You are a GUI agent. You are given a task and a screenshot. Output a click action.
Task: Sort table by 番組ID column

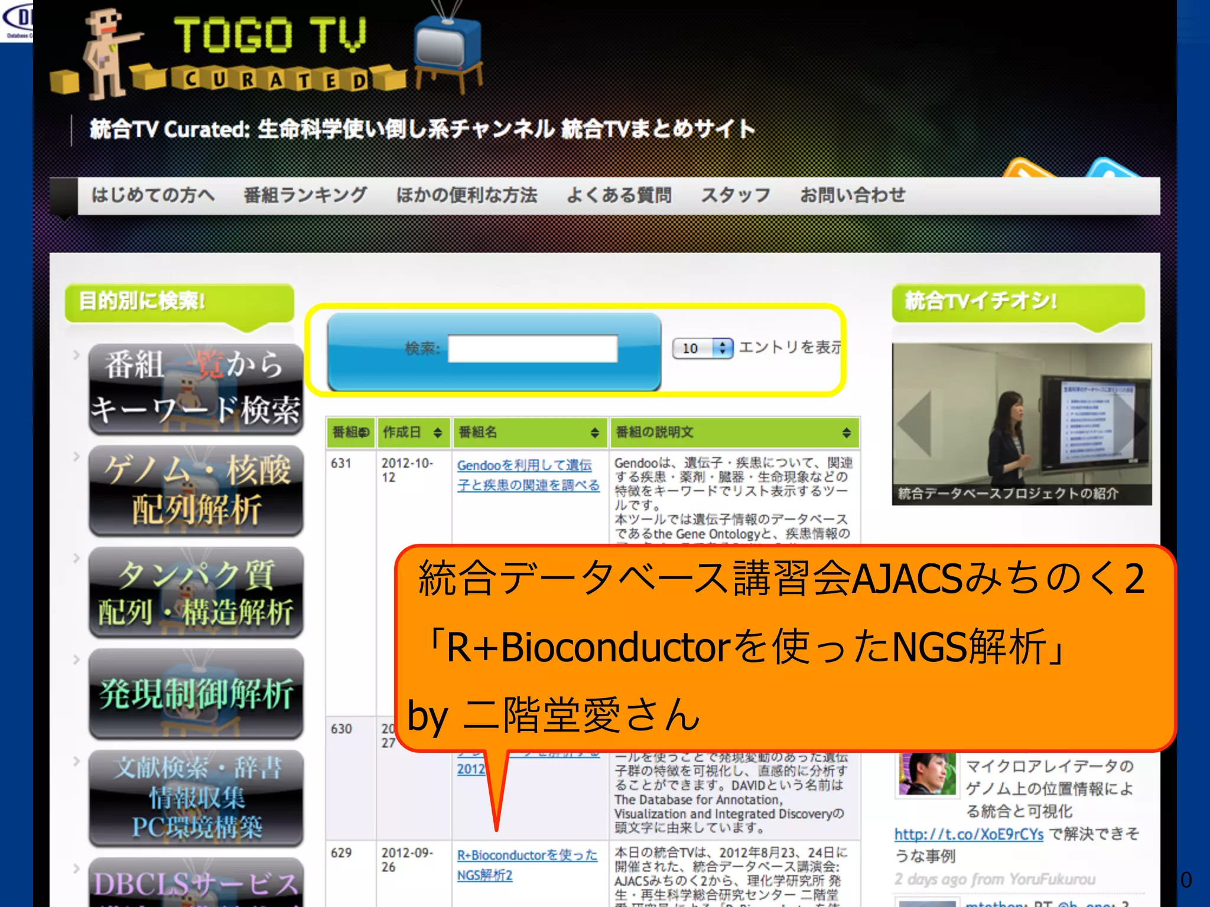point(350,432)
